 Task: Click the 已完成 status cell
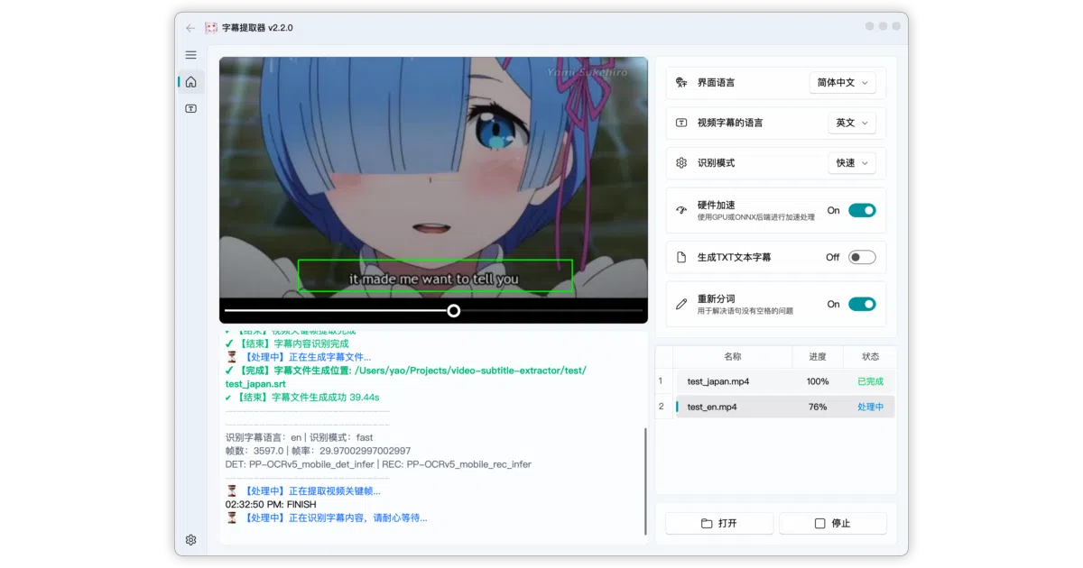(x=870, y=381)
